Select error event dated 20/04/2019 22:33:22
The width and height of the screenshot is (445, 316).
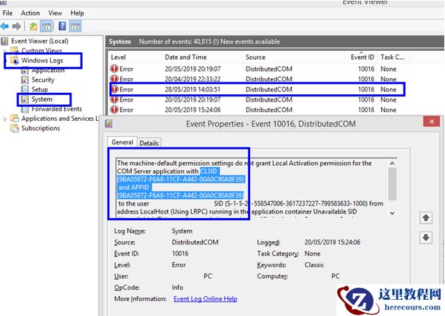[257, 80]
